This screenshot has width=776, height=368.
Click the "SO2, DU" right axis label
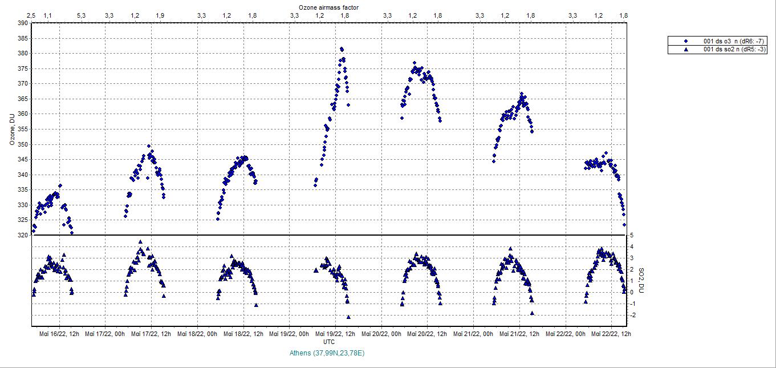(x=641, y=280)
